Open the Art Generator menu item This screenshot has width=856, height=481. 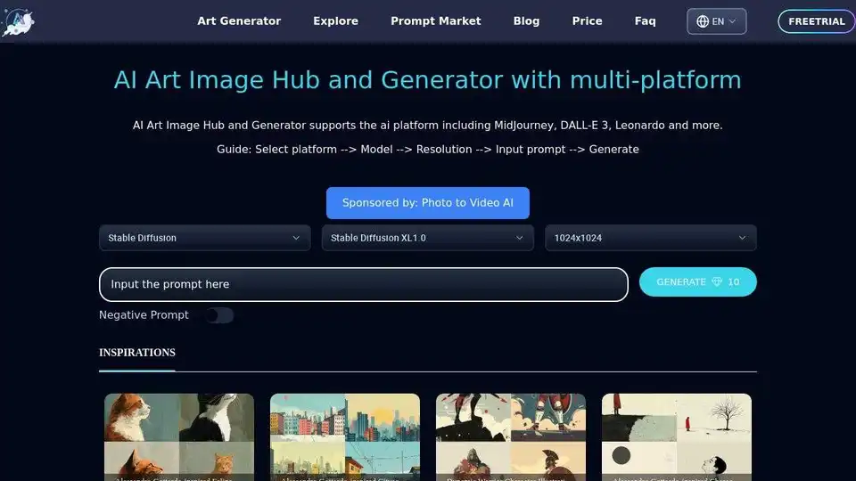click(239, 21)
